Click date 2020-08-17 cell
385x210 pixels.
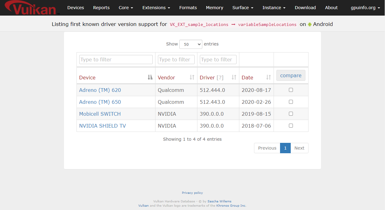[x=256, y=90]
